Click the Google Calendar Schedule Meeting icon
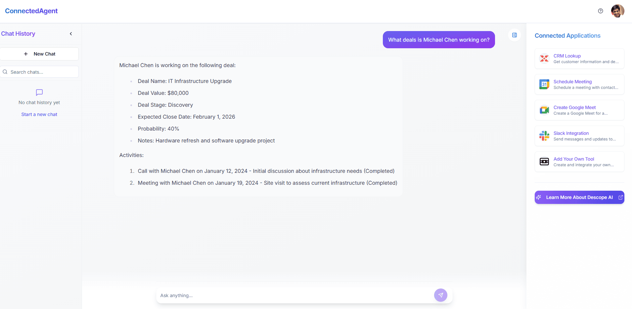 pyautogui.click(x=544, y=84)
